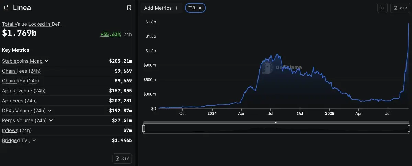
Task: Click the Total Value Locked in DeFi label
Action: tap(32, 24)
